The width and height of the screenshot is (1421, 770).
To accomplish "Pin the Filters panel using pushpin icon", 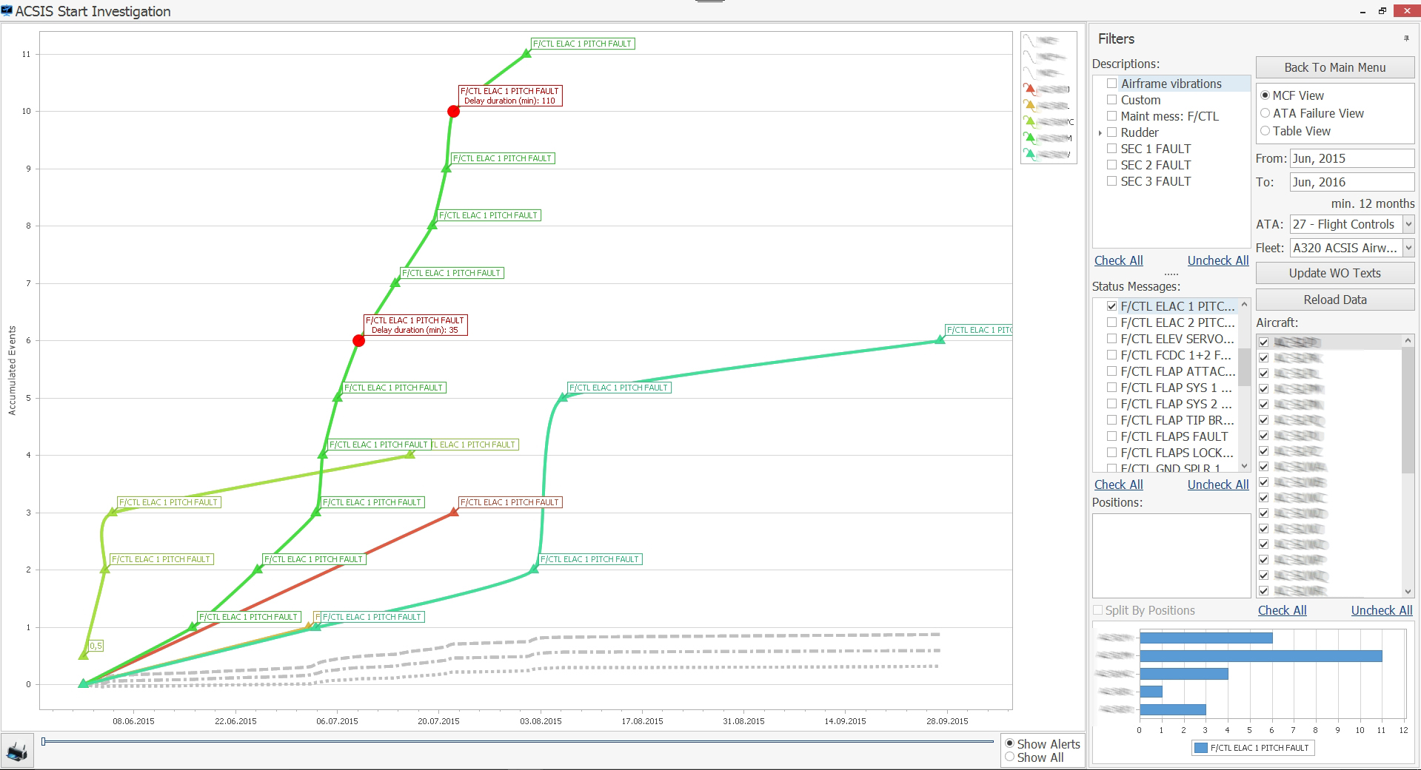I will [x=1406, y=38].
